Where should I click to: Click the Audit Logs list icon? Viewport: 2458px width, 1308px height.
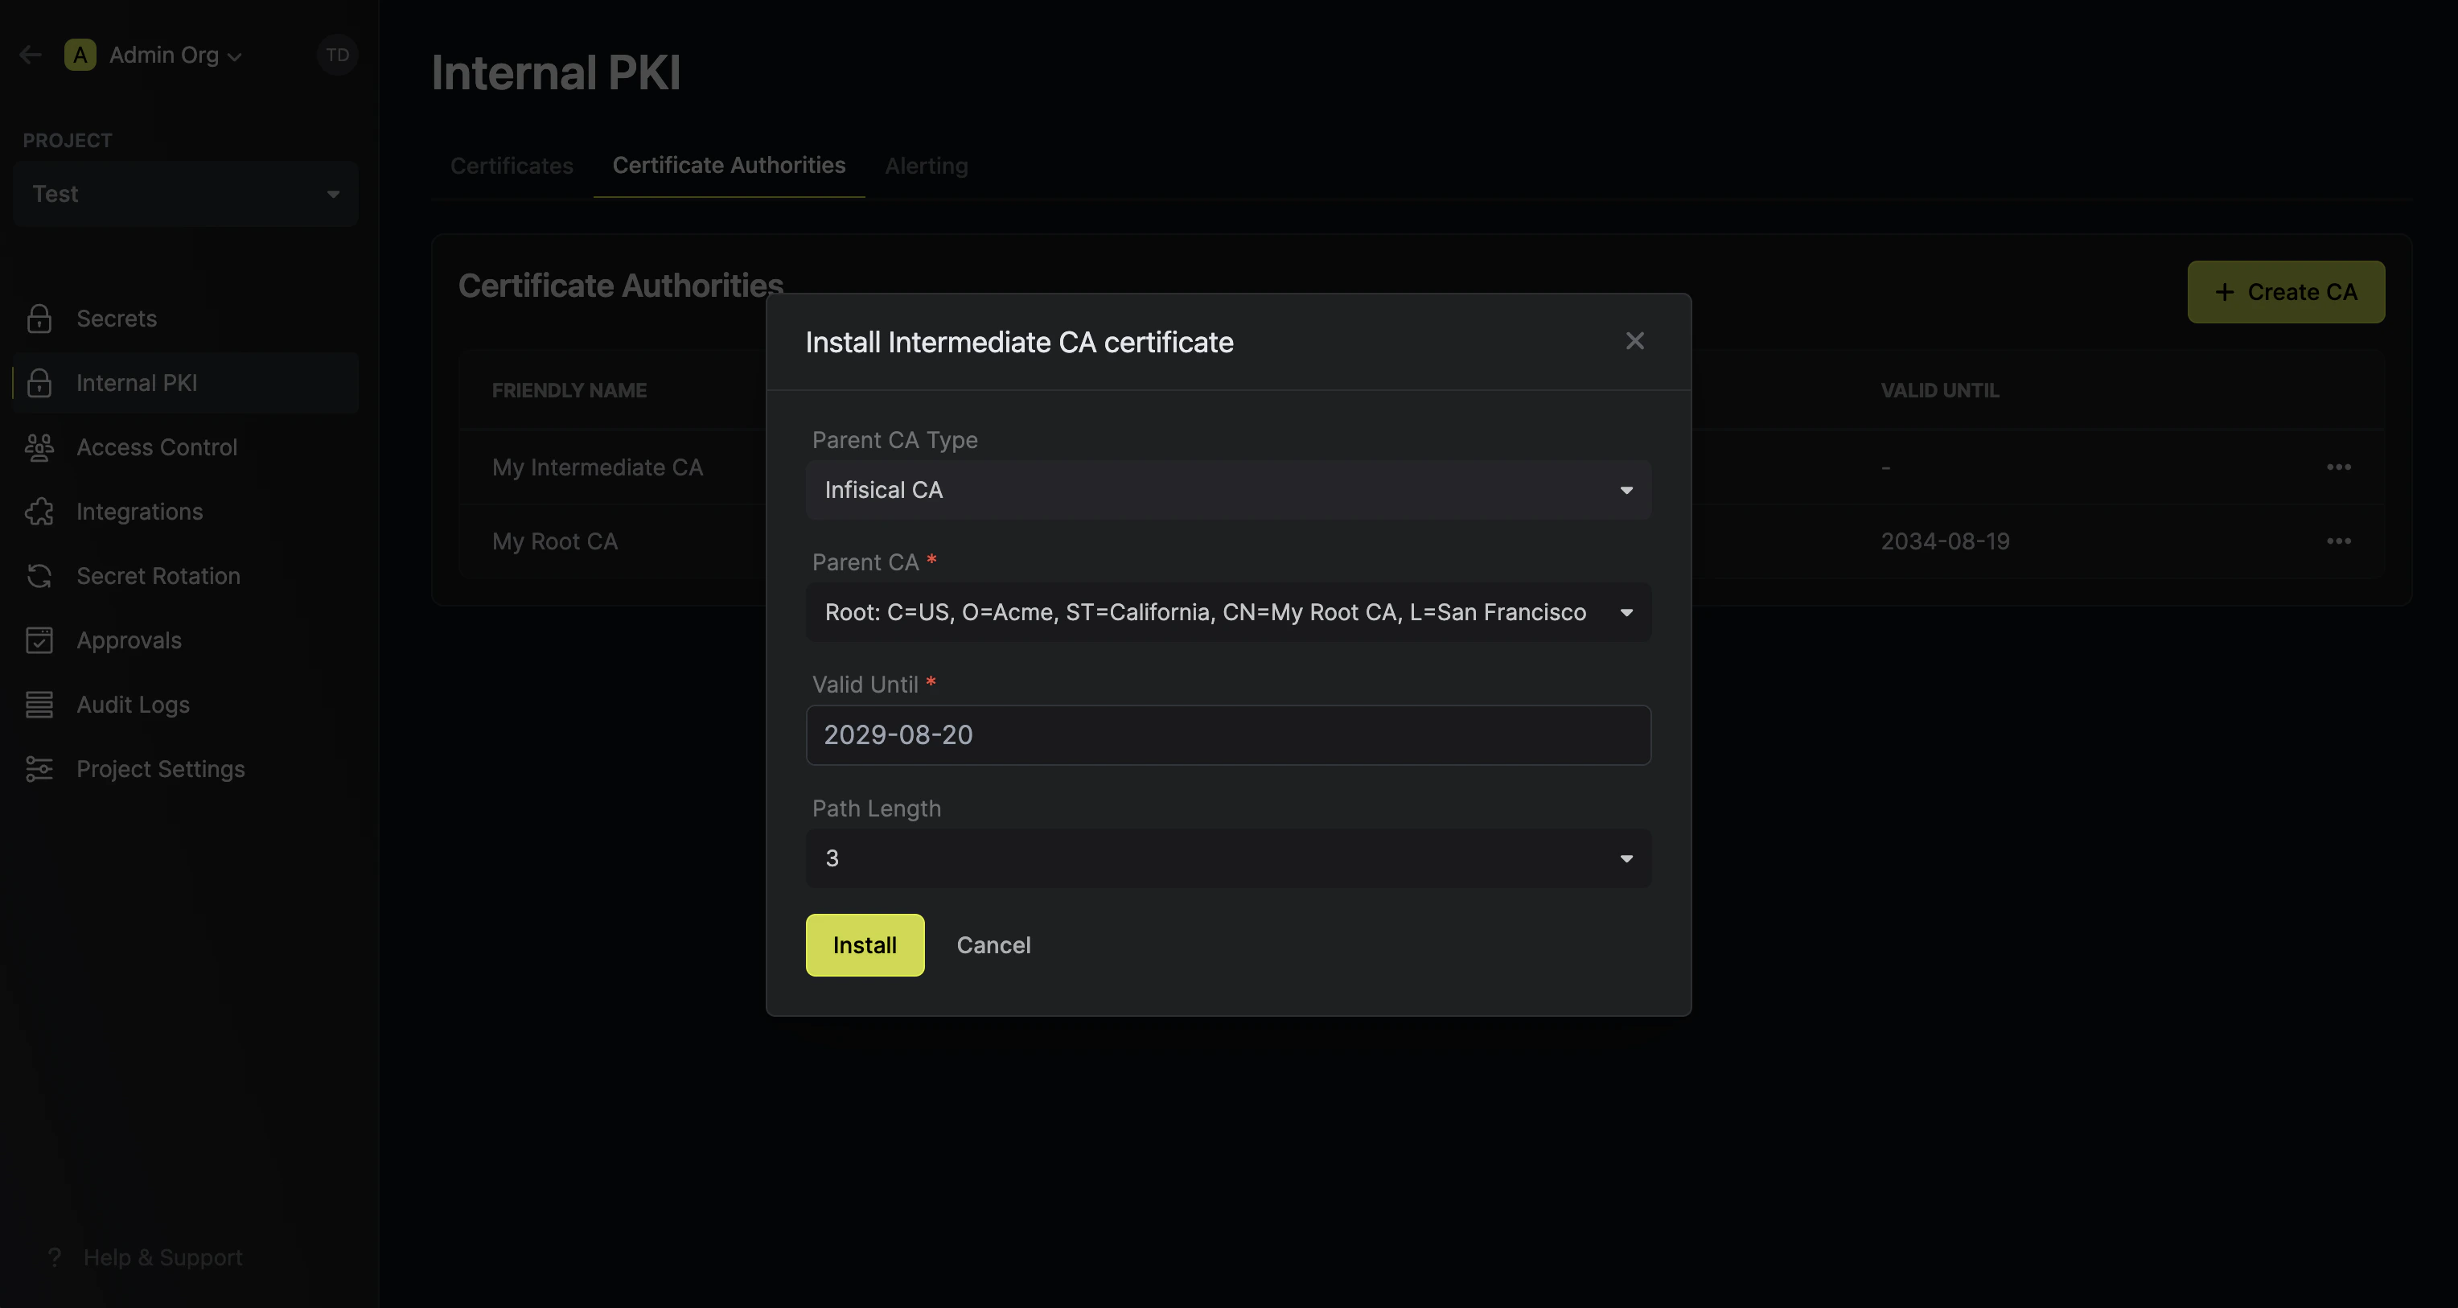pyautogui.click(x=39, y=705)
